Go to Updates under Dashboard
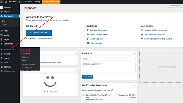 pyautogui.click(x=4, y=24)
